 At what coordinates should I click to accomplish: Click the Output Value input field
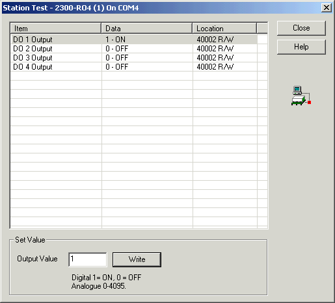tap(88, 259)
